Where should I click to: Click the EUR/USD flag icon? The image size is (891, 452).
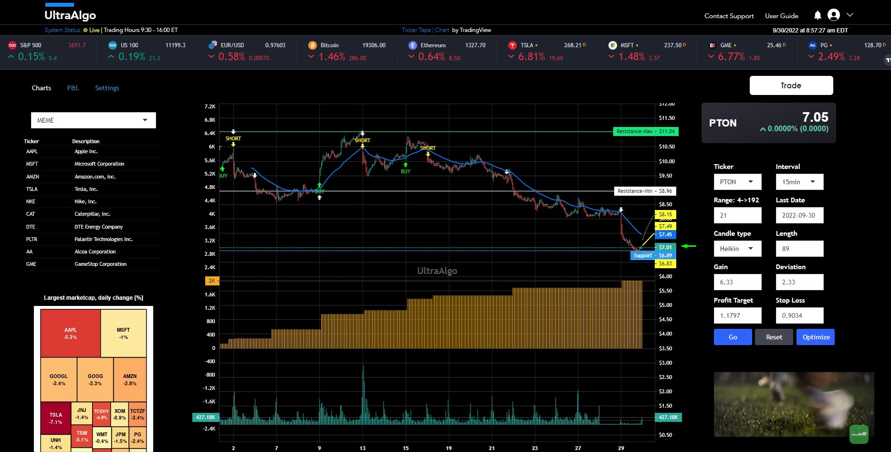click(x=213, y=45)
